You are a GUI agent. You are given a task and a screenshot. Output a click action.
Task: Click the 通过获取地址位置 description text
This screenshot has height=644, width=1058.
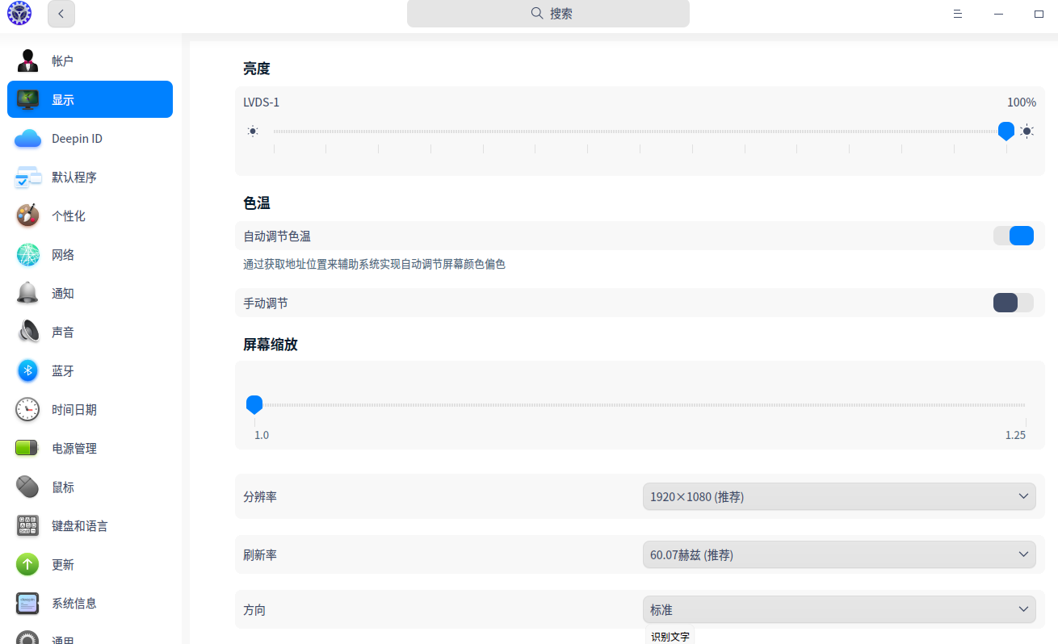pyautogui.click(x=375, y=264)
